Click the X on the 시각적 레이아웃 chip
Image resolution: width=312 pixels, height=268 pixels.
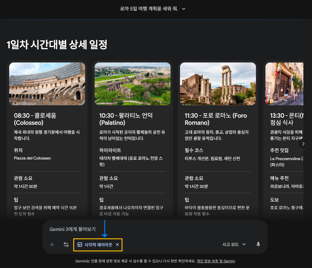117,245
